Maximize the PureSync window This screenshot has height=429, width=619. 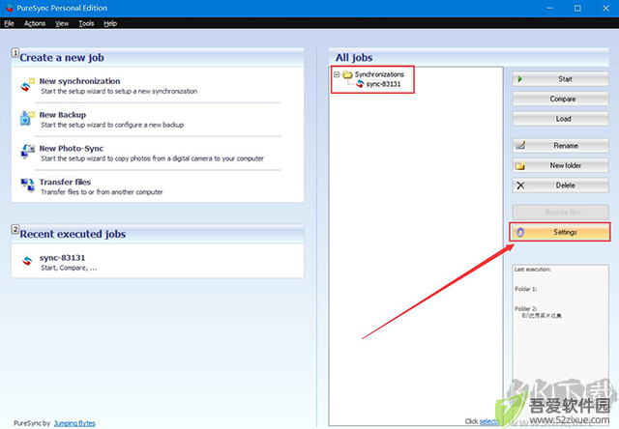pyautogui.click(x=577, y=8)
